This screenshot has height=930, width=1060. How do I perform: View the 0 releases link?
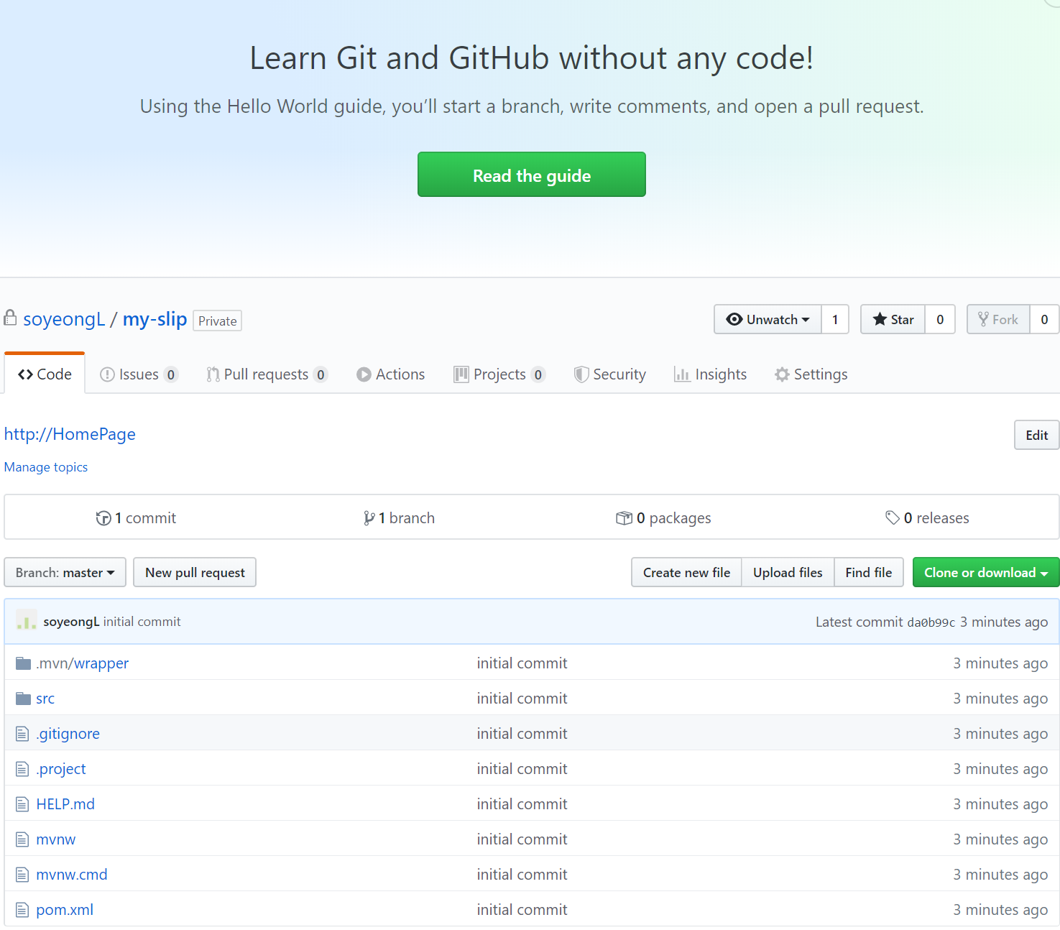pos(927,518)
